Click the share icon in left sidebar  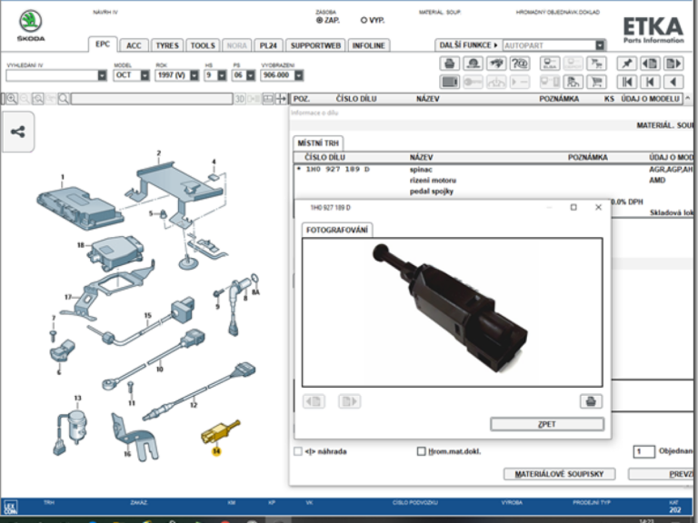point(18,132)
